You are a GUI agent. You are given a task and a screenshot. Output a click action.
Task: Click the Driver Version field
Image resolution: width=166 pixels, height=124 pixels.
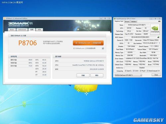tap(142, 59)
